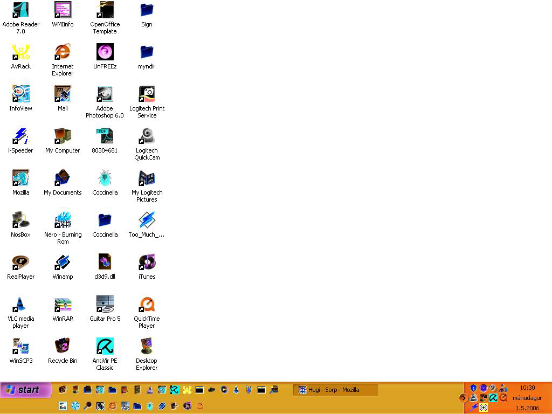This screenshot has width=552, height=414.
Task: Click the Guitar Pro 5 icon in Quick Launch
Action: (125, 406)
